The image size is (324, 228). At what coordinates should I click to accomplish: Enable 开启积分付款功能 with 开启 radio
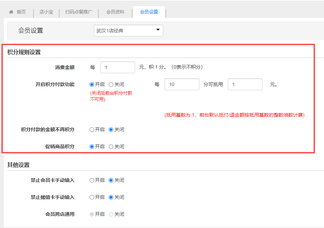pos(92,84)
